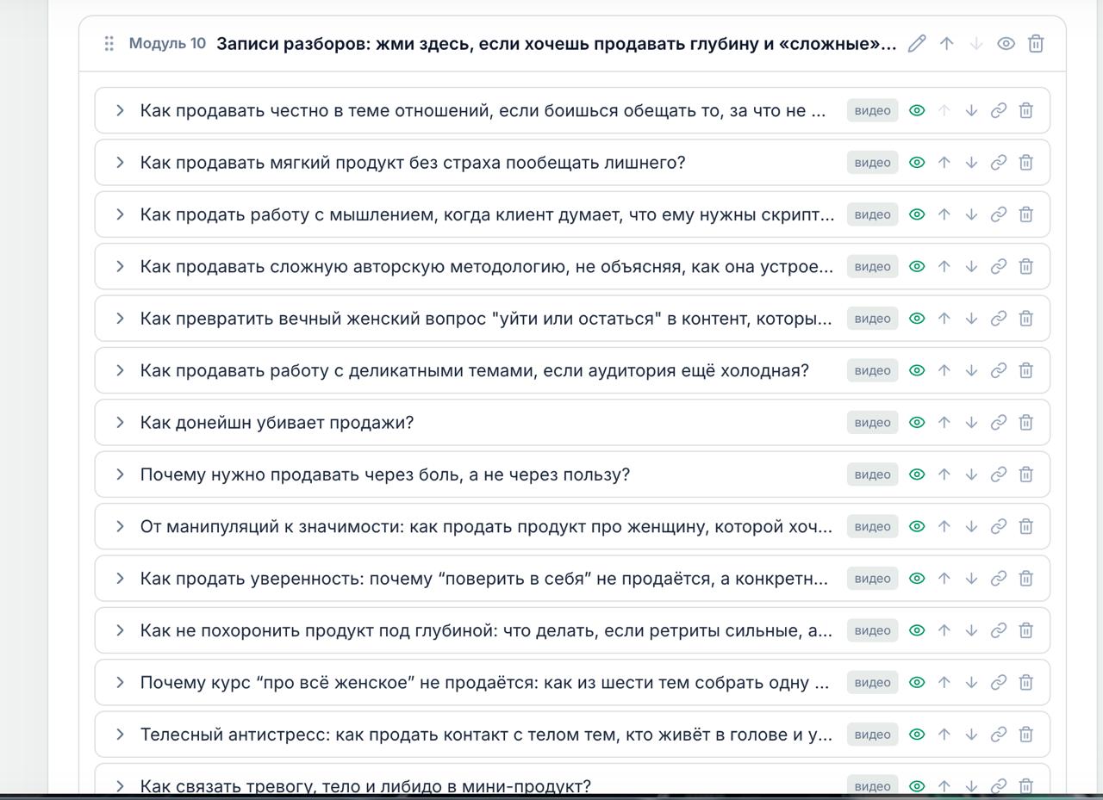The image size is (1103, 800).
Task: Delete lesson 'Как продавать мягкий продукт'
Action: tap(1025, 163)
